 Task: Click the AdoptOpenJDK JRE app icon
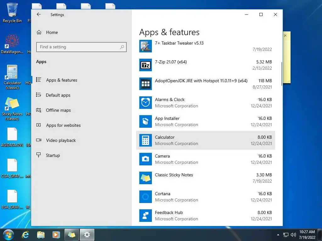pos(145,84)
